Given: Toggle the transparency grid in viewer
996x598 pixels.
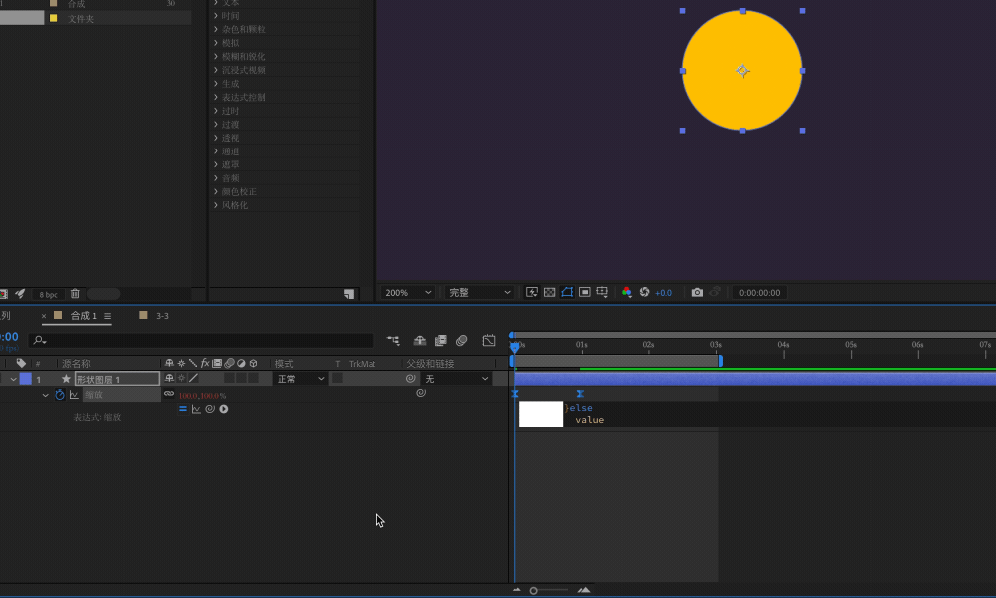Looking at the screenshot, I should [x=550, y=292].
